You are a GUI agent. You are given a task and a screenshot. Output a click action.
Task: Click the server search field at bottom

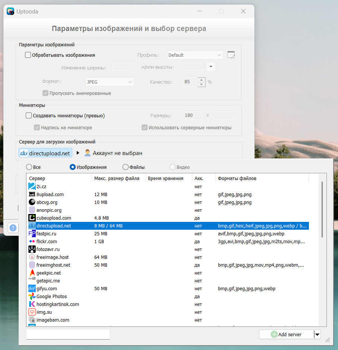[x=68, y=334]
